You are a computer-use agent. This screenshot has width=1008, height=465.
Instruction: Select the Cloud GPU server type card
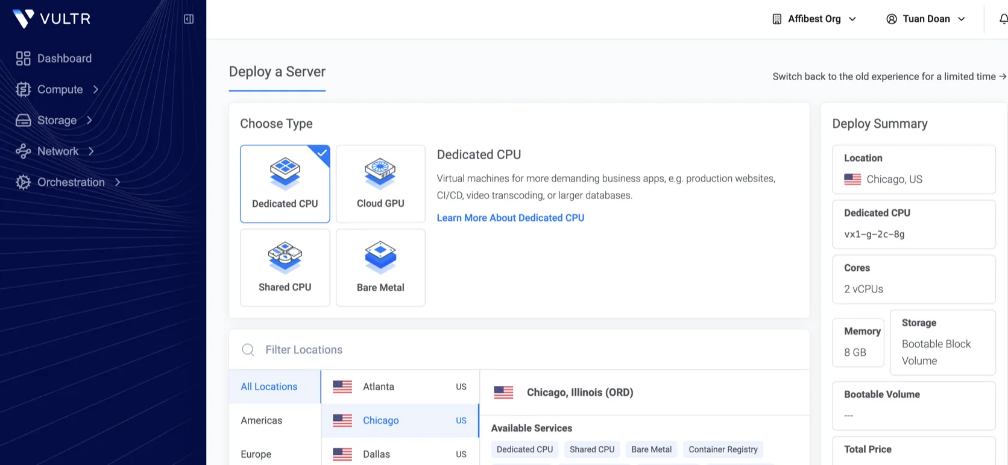[x=380, y=184]
